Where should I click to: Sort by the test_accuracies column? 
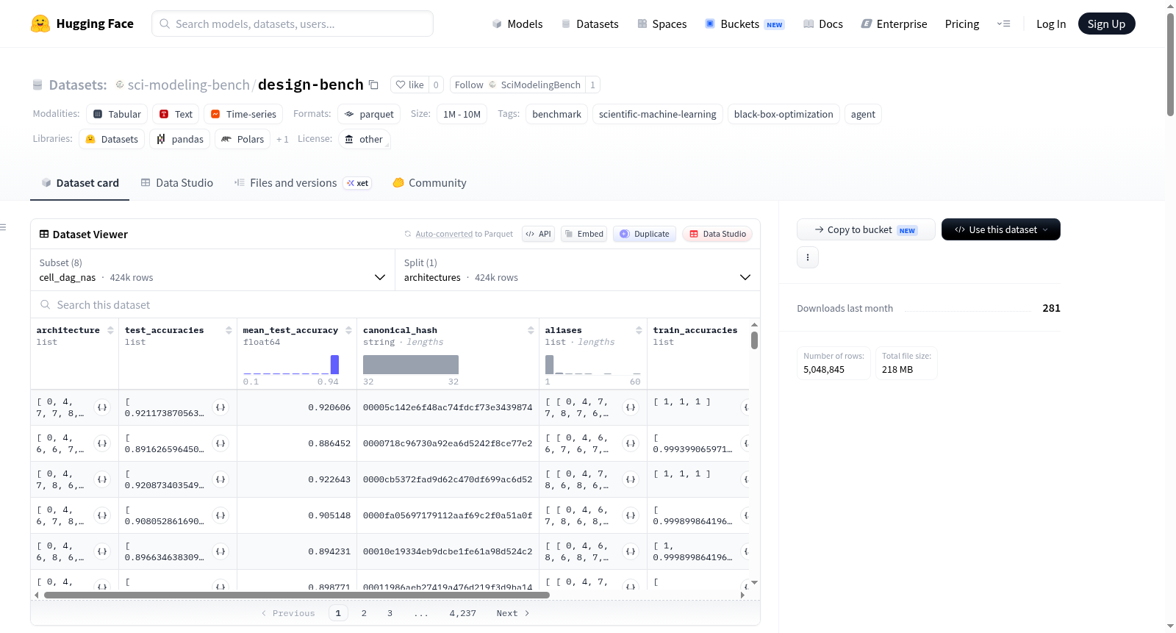tap(229, 331)
